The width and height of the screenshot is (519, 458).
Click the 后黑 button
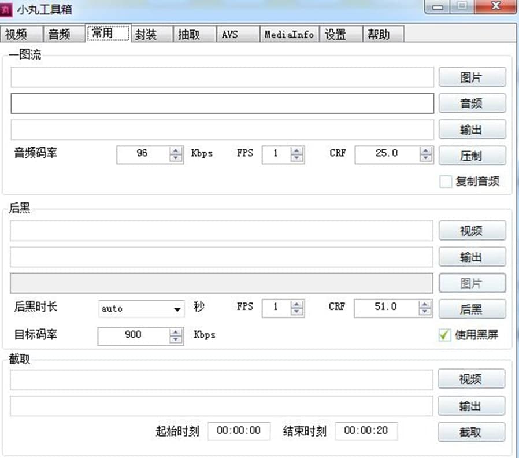pyautogui.click(x=472, y=309)
